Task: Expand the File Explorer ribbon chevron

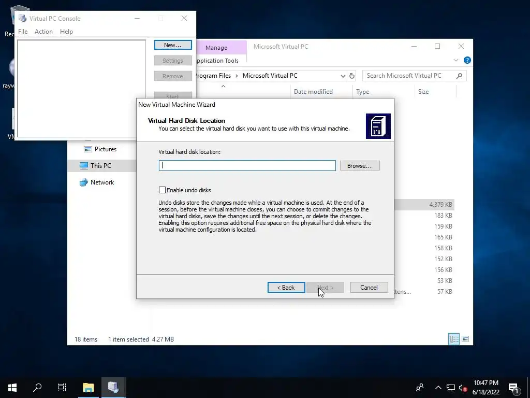Action: point(455,60)
